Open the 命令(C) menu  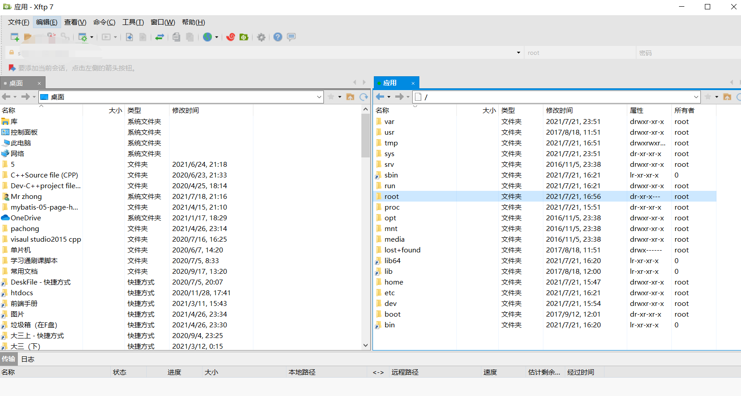point(104,22)
